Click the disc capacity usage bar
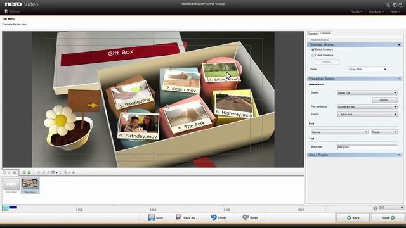 pyautogui.click(x=10, y=208)
